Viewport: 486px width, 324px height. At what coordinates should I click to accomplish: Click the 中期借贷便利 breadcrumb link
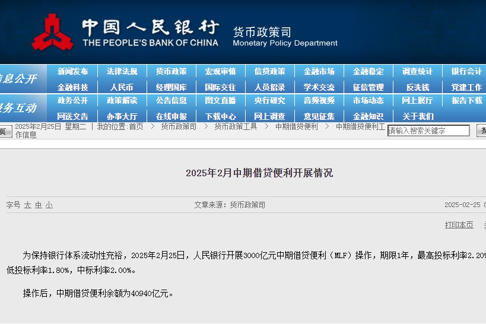297,126
